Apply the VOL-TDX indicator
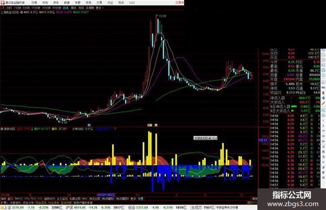This screenshot has height=210, width=326. pyautogui.click(x=30, y=199)
